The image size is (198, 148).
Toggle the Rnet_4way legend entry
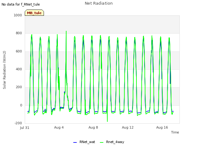click(x=112, y=142)
